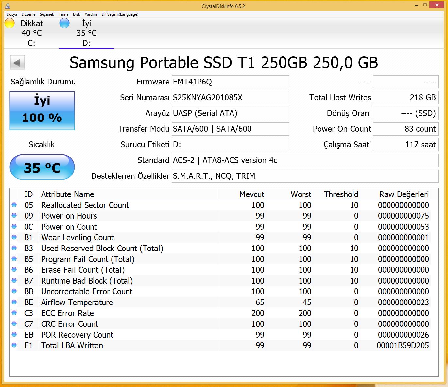Click Çalışma Saati value 117 saat
The image size is (448, 387).
coord(405,145)
